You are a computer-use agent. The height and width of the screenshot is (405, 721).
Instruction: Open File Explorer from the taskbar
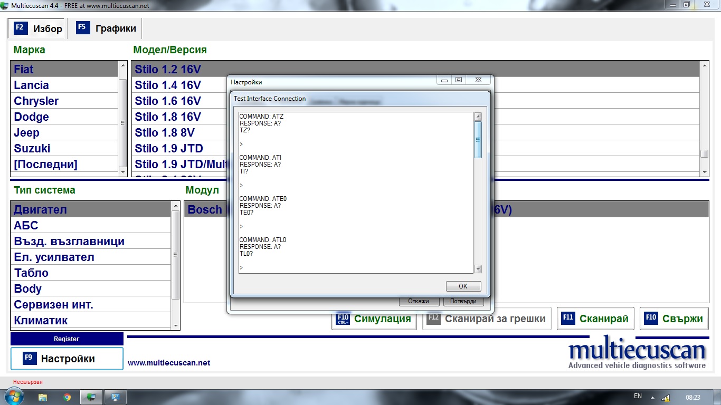[x=43, y=397]
